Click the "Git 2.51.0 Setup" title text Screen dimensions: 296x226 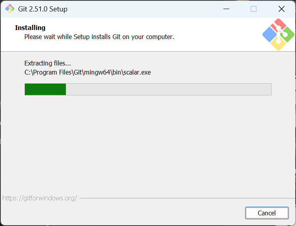pos(43,9)
